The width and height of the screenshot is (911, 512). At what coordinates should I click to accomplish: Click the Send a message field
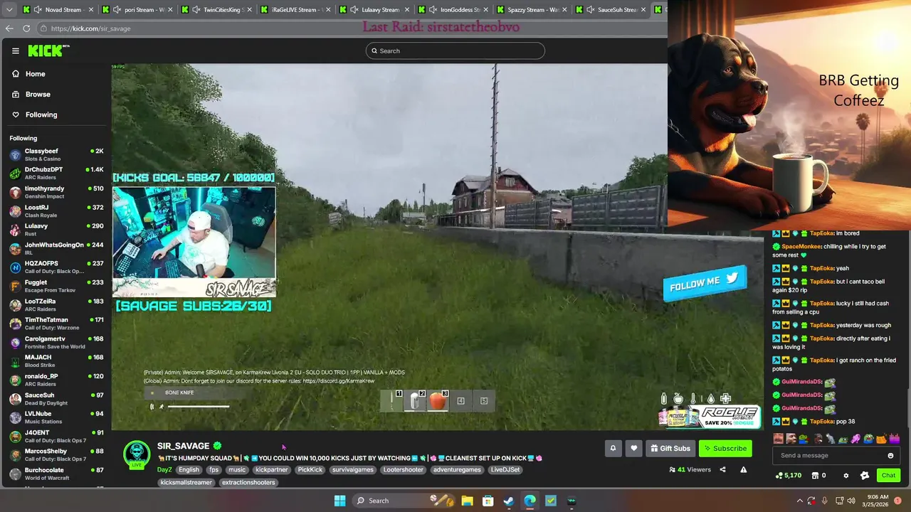tap(835, 456)
